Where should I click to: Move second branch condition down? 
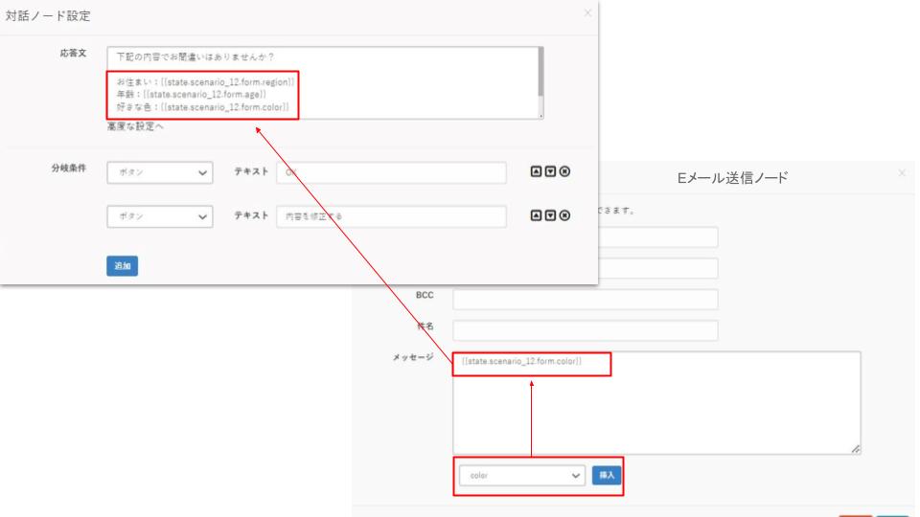(x=550, y=215)
